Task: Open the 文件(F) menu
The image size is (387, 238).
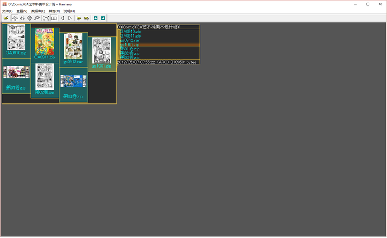Action: [x=8, y=11]
